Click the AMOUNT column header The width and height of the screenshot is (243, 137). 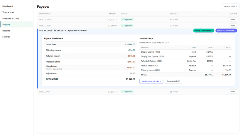113,14
